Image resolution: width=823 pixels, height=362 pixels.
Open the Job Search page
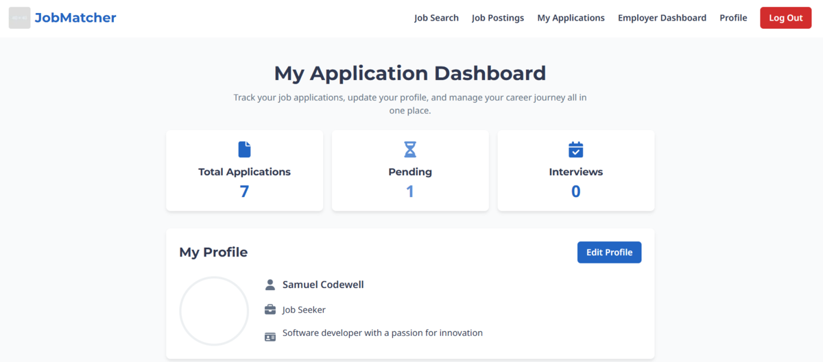[436, 18]
